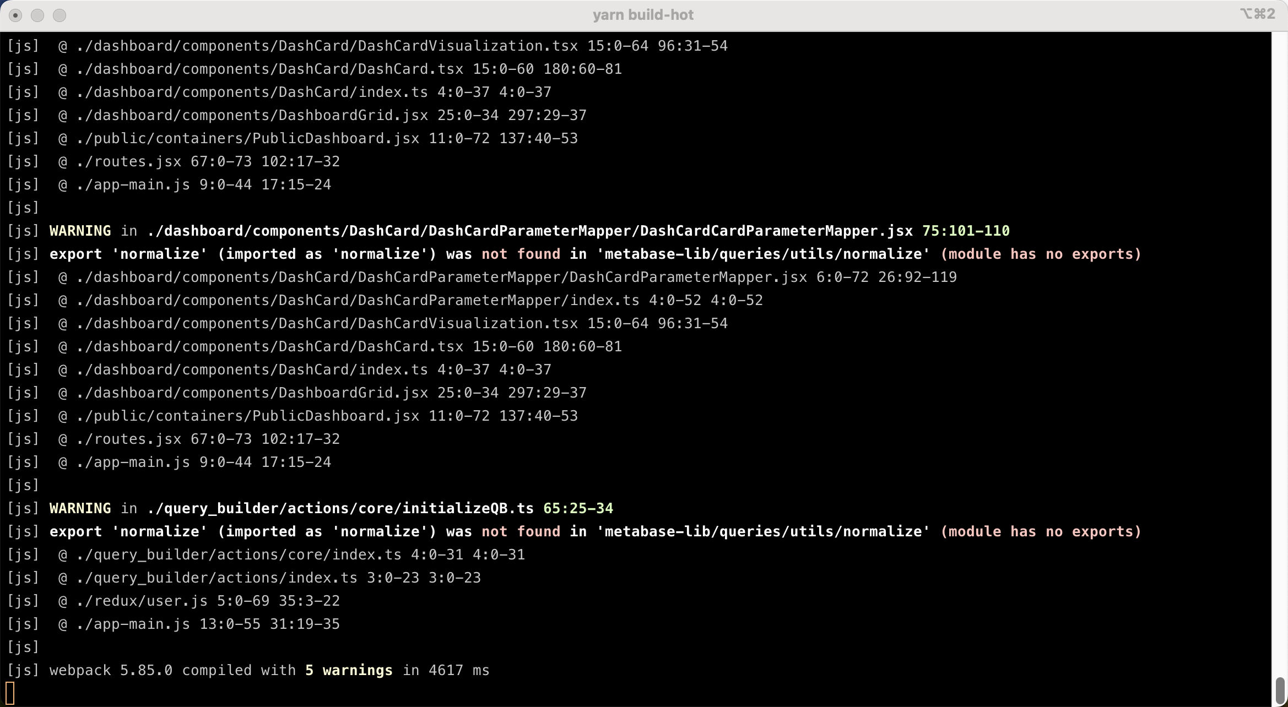The height and width of the screenshot is (707, 1288).
Task: Click the 'yarn build-hot' window title
Action: [x=643, y=15]
